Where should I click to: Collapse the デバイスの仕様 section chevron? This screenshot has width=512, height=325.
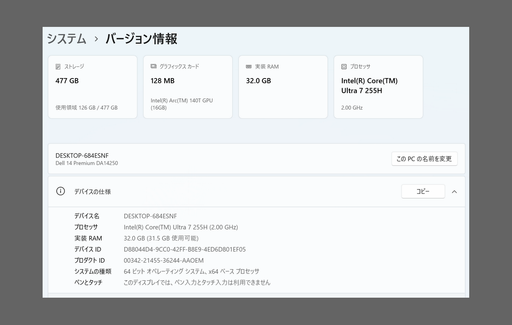tap(454, 192)
